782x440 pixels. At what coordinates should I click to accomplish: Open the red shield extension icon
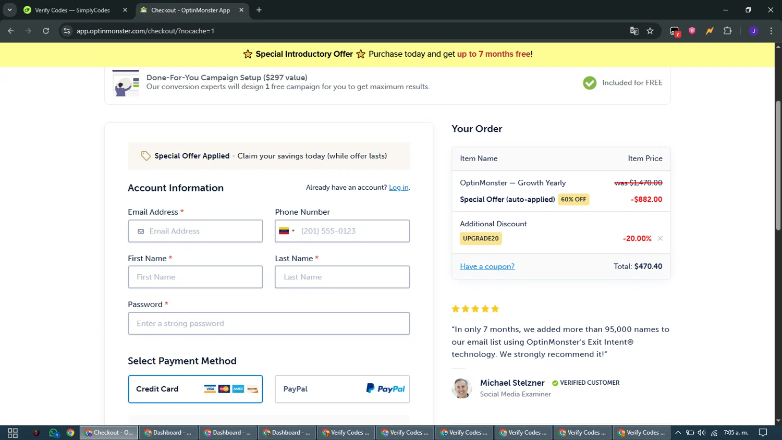tap(692, 31)
